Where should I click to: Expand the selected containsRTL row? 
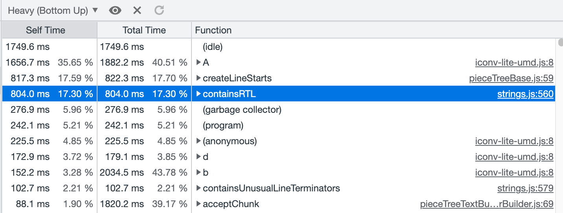pyautogui.click(x=199, y=94)
